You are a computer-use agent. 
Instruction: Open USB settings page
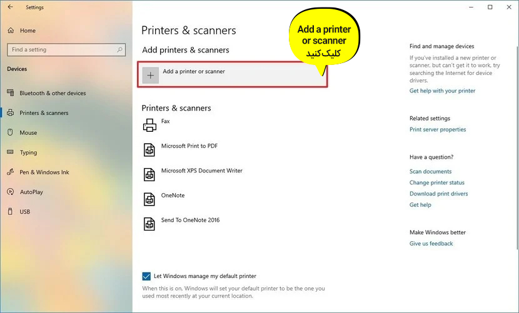[25, 212]
